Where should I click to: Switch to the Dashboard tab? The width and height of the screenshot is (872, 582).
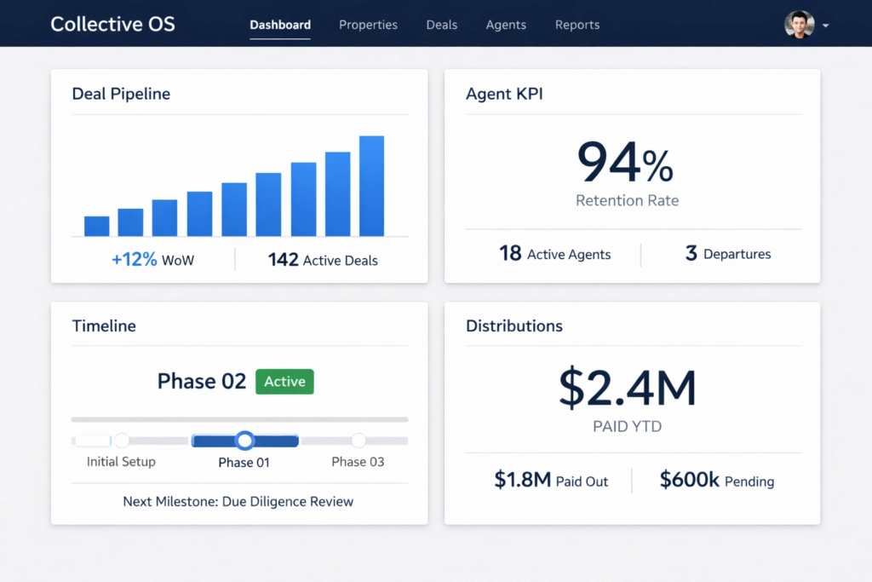280,25
